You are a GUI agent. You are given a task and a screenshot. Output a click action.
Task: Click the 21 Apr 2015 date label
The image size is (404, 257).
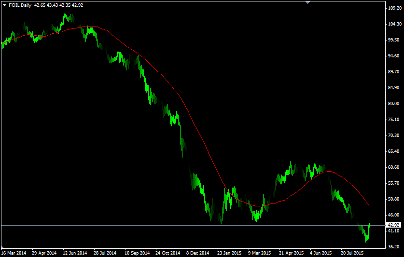click(292, 253)
